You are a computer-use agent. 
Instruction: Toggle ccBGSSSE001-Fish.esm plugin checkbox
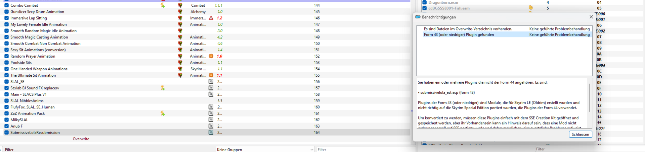coord(425,8)
